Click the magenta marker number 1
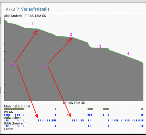Viewport: 146px width, 135px height. [x=32, y=24]
